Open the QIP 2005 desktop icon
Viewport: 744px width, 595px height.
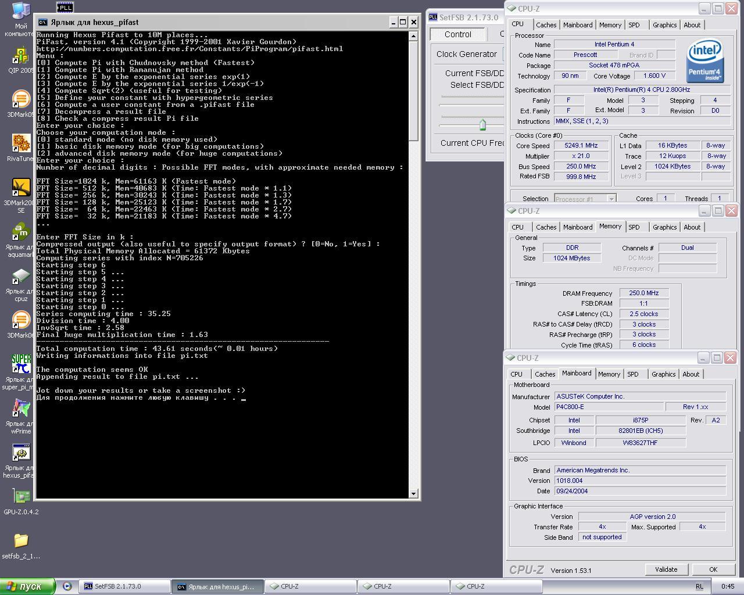pyautogui.click(x=21, y=60)
